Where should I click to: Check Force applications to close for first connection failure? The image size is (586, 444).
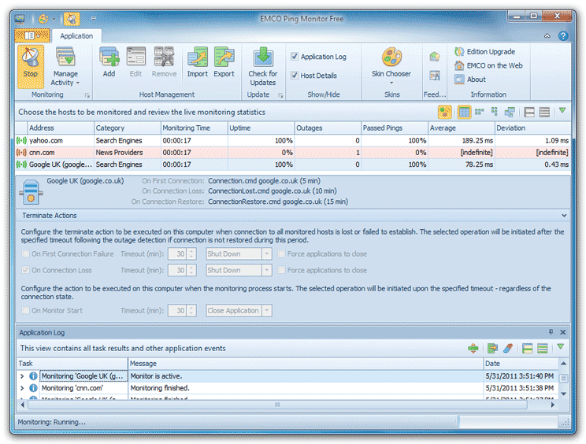pyautogui.click(x=281, y=253)
